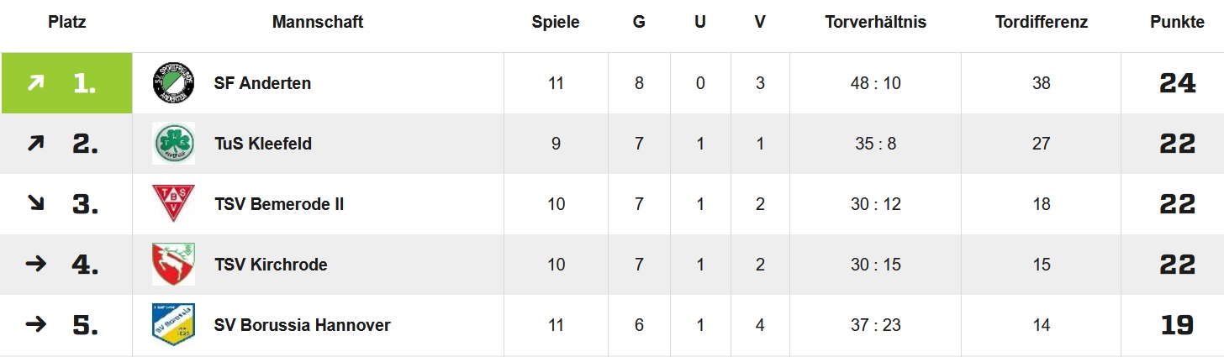The height and width of the screenshot is (357, 1224).
Task: Click the SV Borussia Hannover crest
Action: (173, 324)
